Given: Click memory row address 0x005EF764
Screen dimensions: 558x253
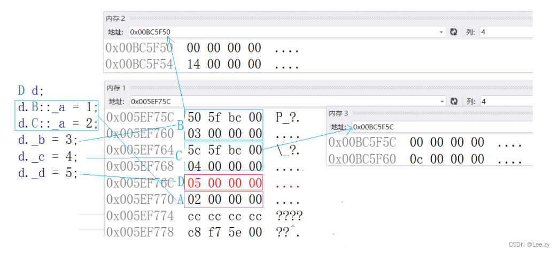Looking at the screenshot, I should [x=140, y=150].
